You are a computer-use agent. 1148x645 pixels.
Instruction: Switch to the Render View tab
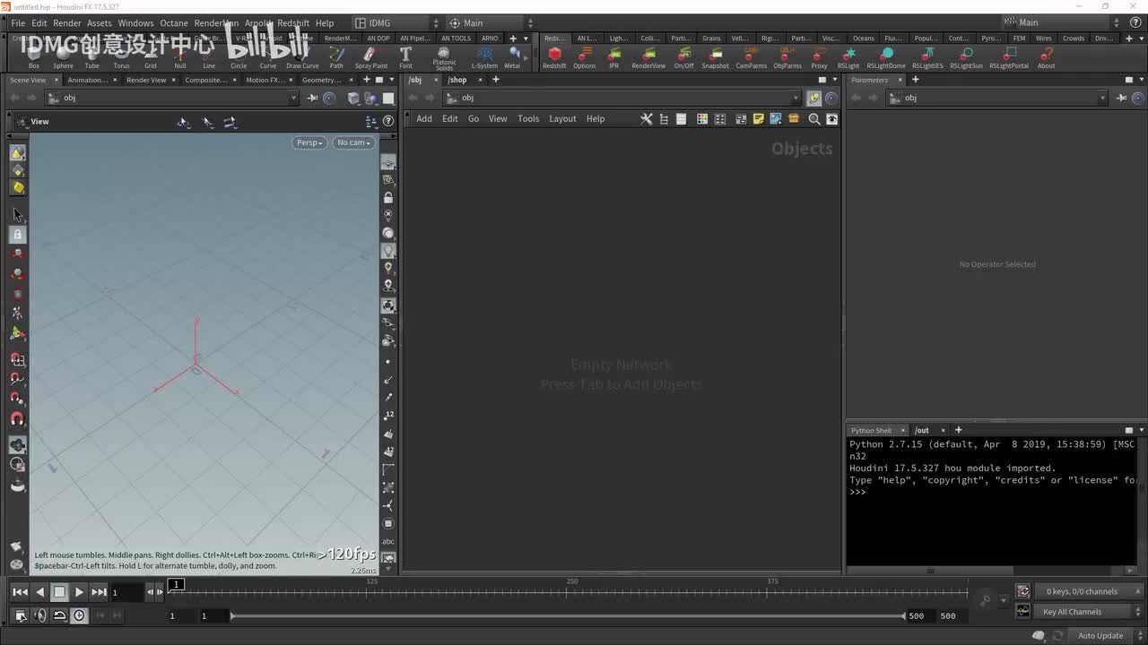click(x=145, y=80)
